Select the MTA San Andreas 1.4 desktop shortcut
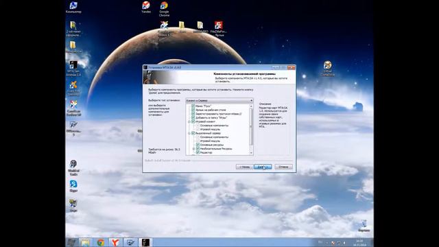The image size is (439, 247). tap(73, 69)
